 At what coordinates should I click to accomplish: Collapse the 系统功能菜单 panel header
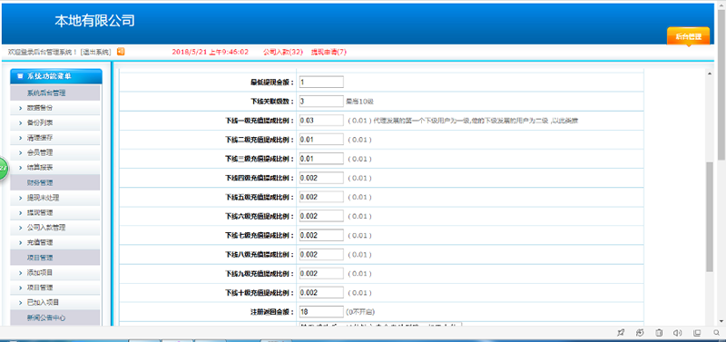(x=56, y=76)
